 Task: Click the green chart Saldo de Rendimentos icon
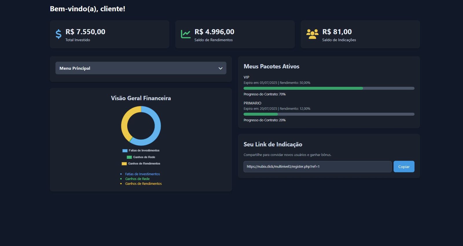pos(185,34)
